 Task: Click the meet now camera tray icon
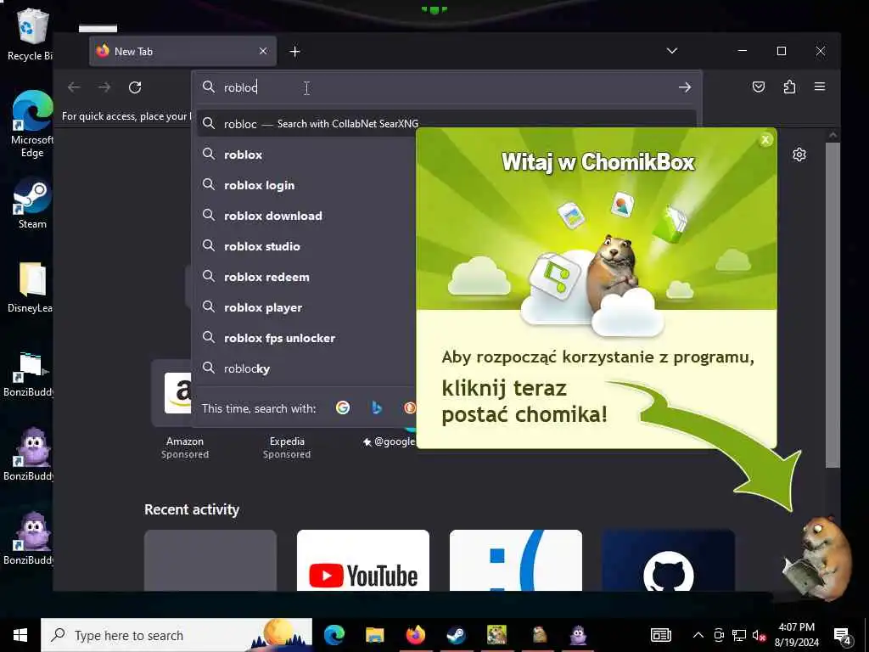[719, 635]
